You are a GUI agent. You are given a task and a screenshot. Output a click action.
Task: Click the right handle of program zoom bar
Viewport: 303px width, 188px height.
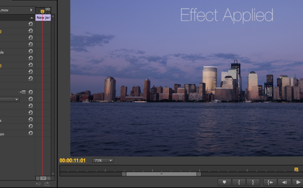(199, 174)
